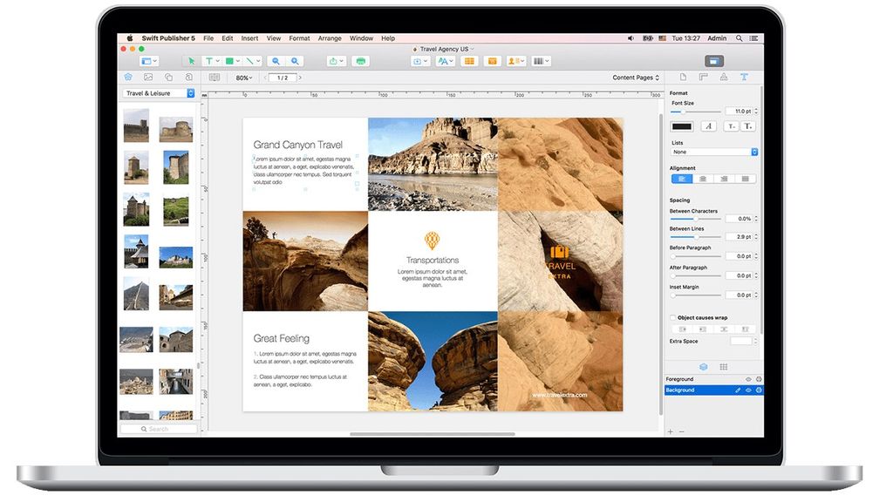Toggle visibility of the Background layer
Screen dimensions: 893x502
point(747,390)
